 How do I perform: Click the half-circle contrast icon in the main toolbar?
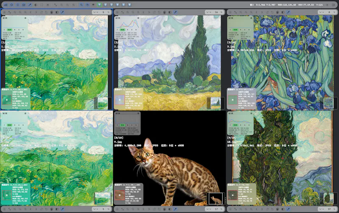(x=36, y=5)
